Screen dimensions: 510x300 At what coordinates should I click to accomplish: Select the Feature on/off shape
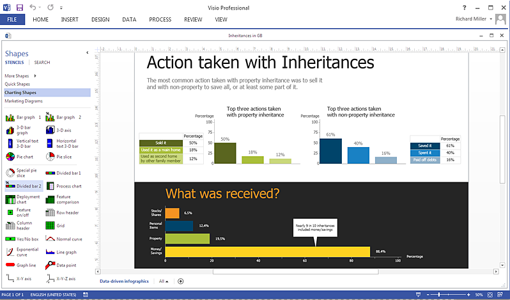click(19, 212)
